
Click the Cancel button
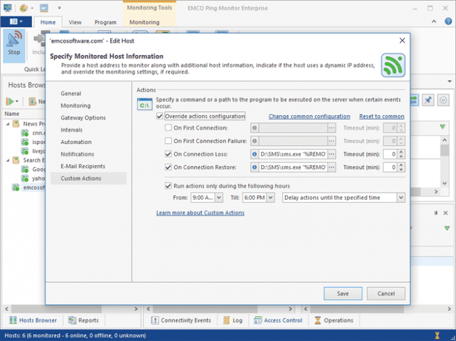(x=386, y=293)
